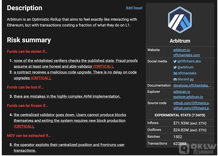Screen dimensions: 218x156
Task: Click Twitter bird icon beside @arbitrum
Action: tap(175, 67)
